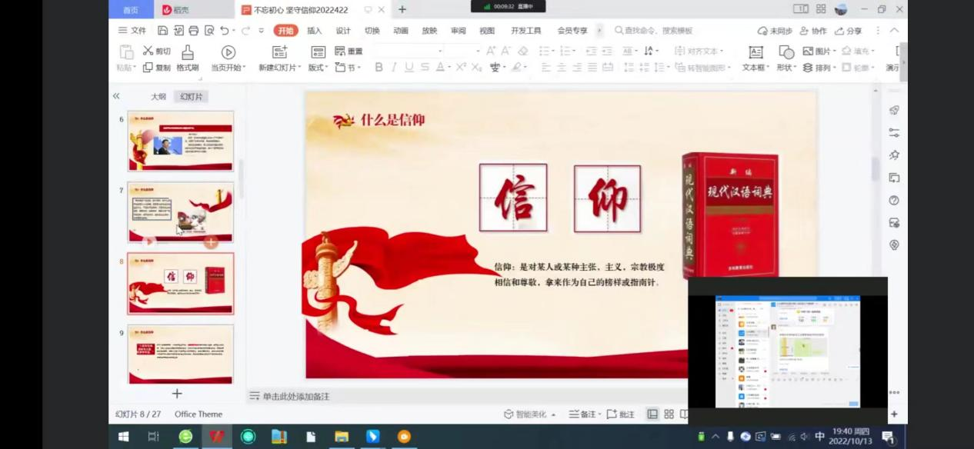Click the Save icon in quick access toolbar
The height and width of the screenshot is (449, 974).
(x=162, y=31)
